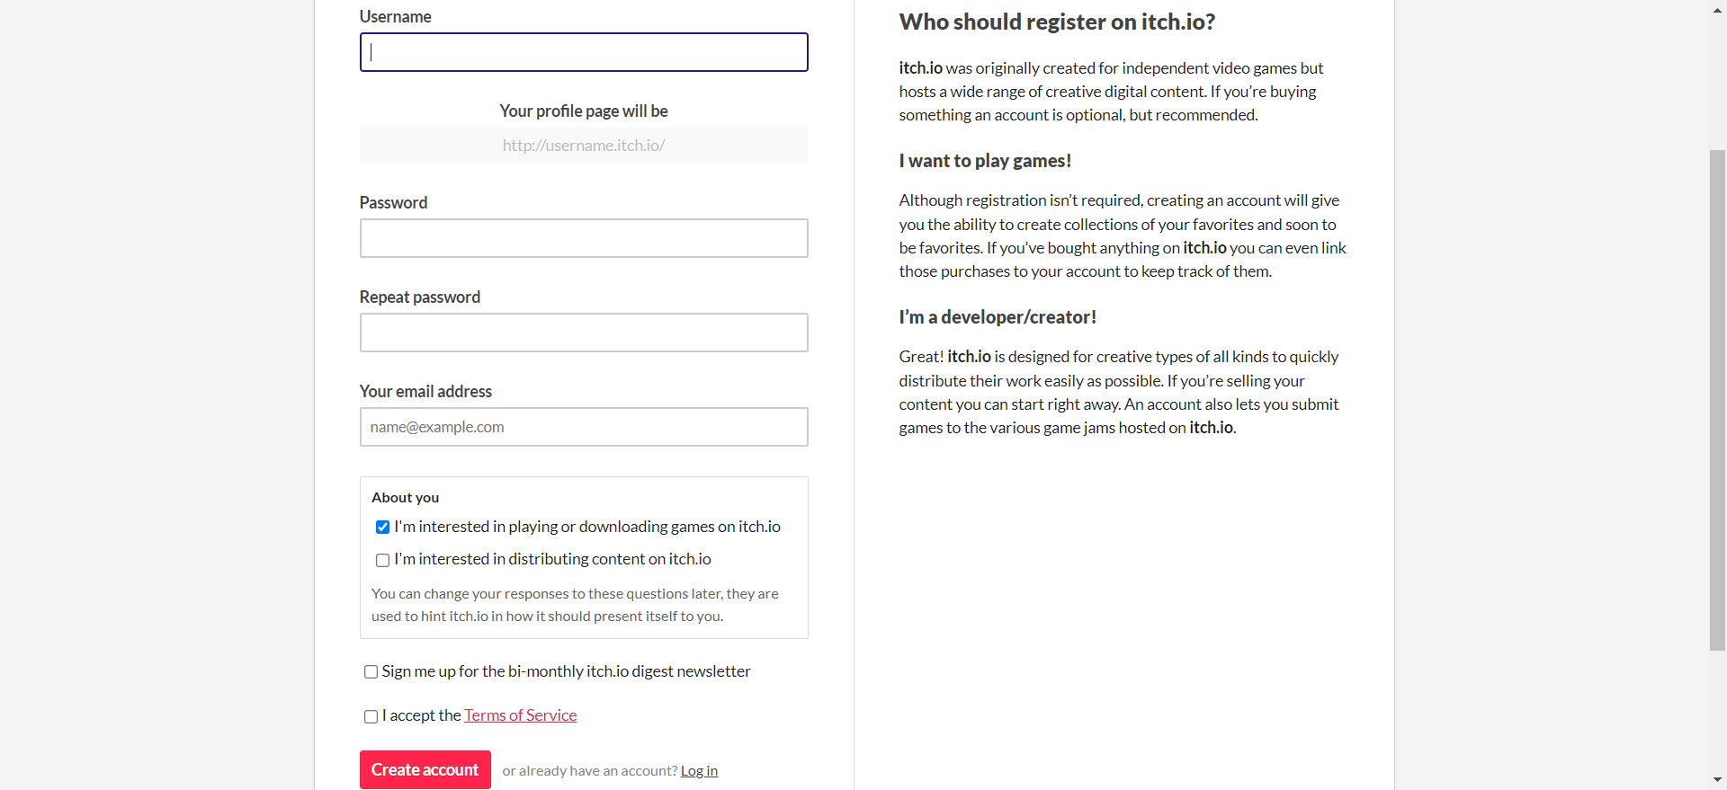Image resolution: width=1727 pixels, height=790 pixels.
Task: Click the Your email address label
Action: click(425, 392)
